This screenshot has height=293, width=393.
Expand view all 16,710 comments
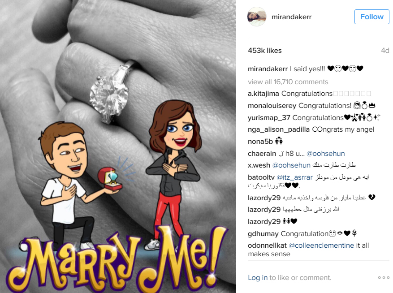(x=288, y=82)
